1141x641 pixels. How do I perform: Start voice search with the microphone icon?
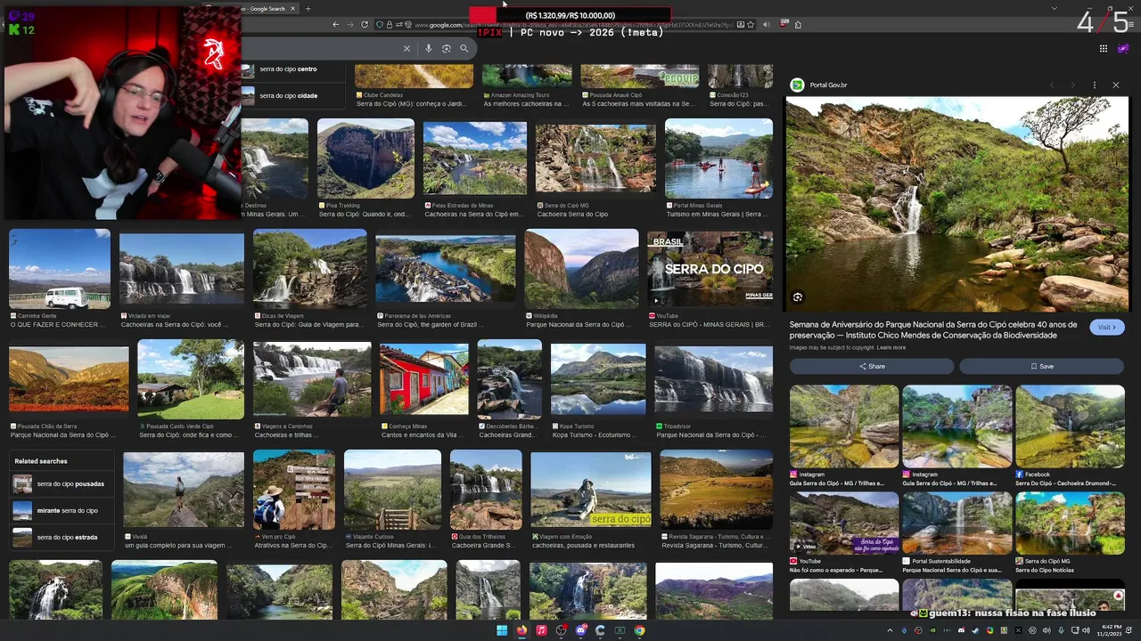(x=429, y=49)
